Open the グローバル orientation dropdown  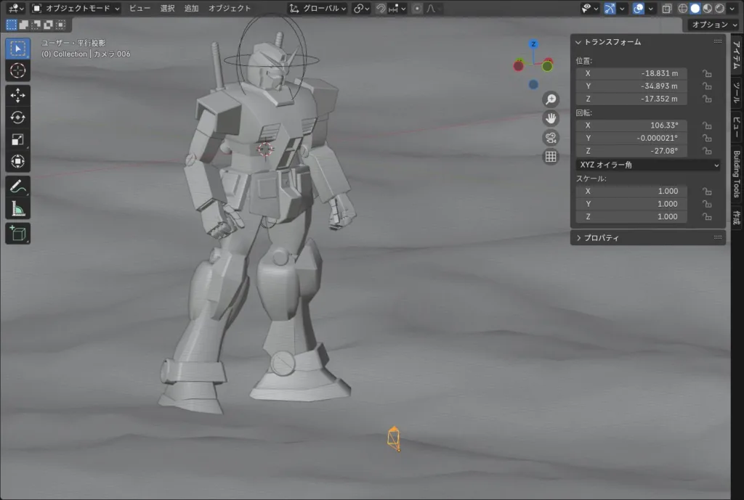[318, 8]
